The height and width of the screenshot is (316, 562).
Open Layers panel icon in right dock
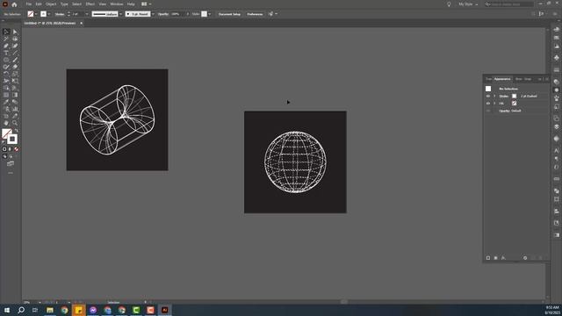click(x=556, y=126)
